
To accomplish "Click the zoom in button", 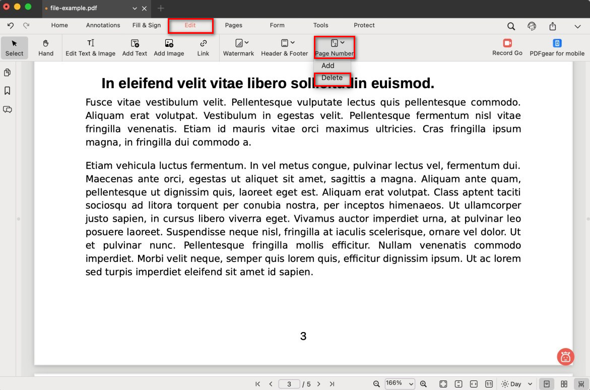I will point(423,384).
